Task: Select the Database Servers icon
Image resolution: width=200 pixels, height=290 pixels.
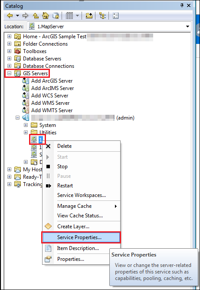Action: (x=18, y=59)
